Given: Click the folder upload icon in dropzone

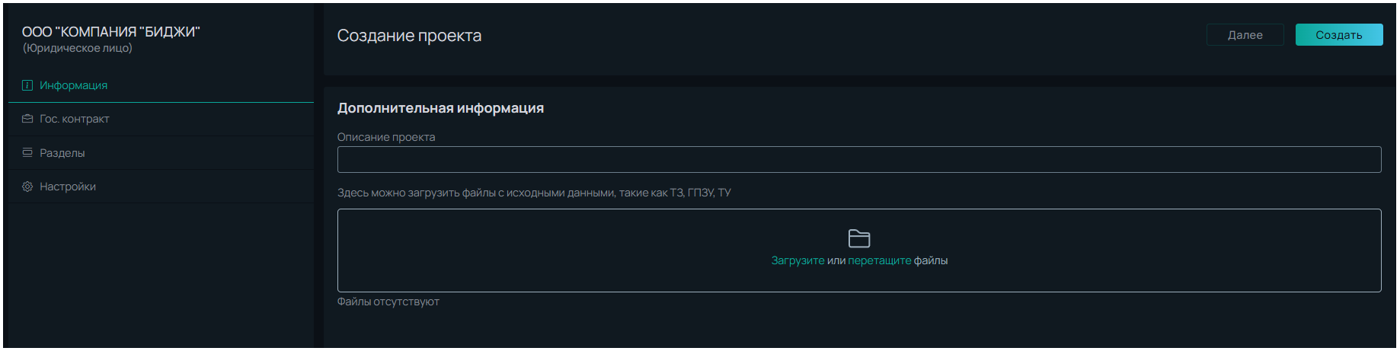Looking at the screenshot, I should click(x=859, y=238).
